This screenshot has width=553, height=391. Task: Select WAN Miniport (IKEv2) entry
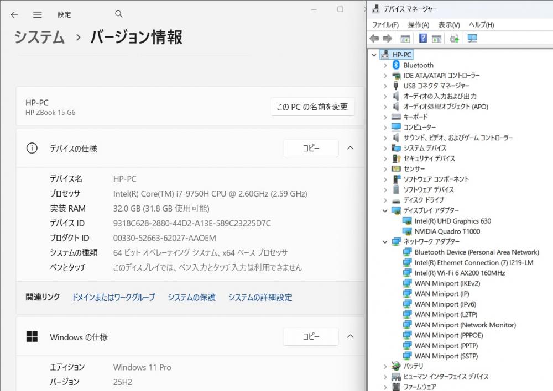447,283
